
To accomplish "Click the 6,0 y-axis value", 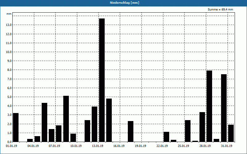I will 9,88.
